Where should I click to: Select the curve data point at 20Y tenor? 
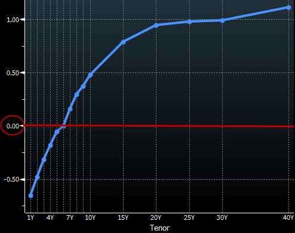(x=156, y=25)
